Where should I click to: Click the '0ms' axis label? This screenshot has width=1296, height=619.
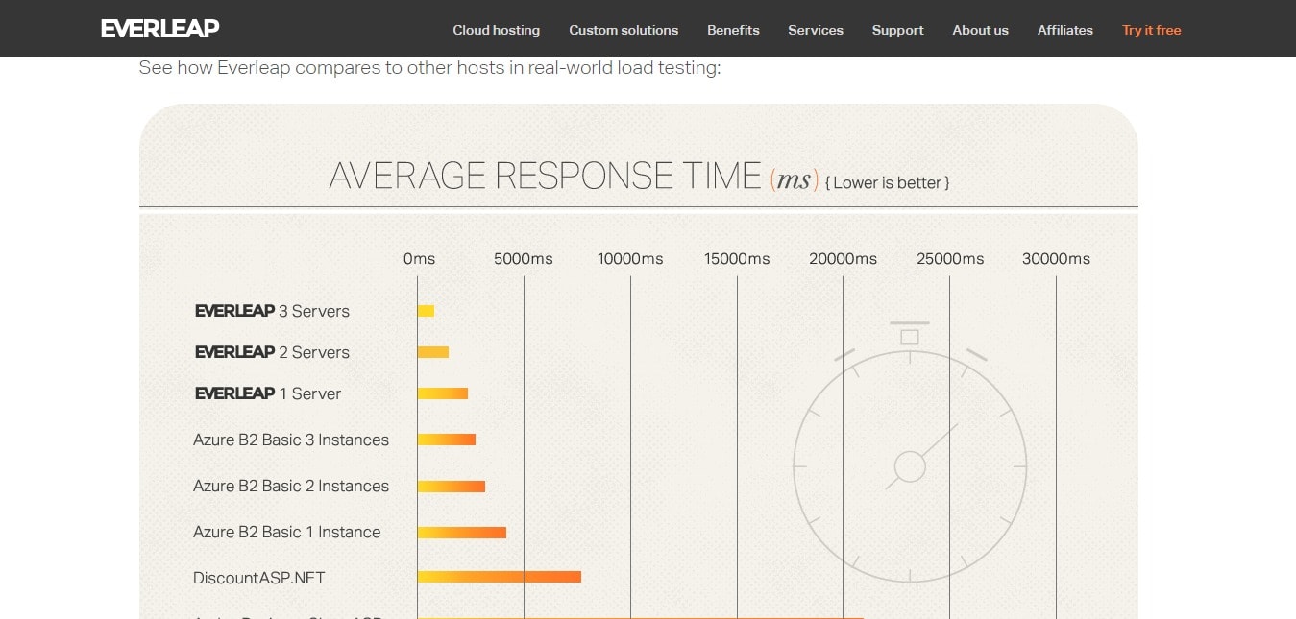[x=419, y=259]
